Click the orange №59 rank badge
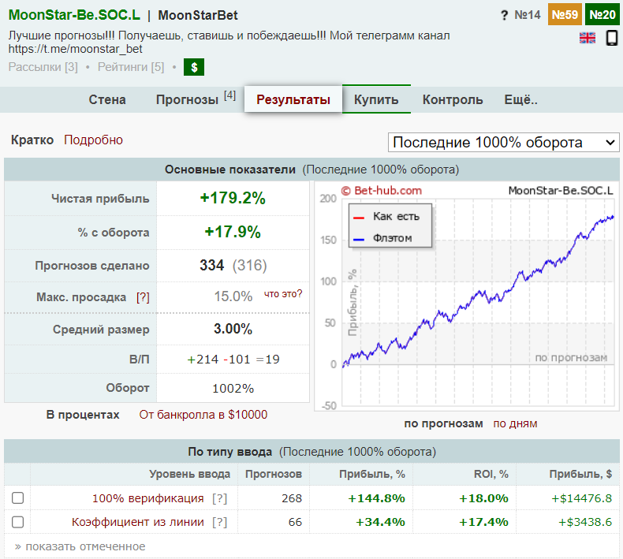Viewport: 623px width, 559px height. [x=565, y=15]
